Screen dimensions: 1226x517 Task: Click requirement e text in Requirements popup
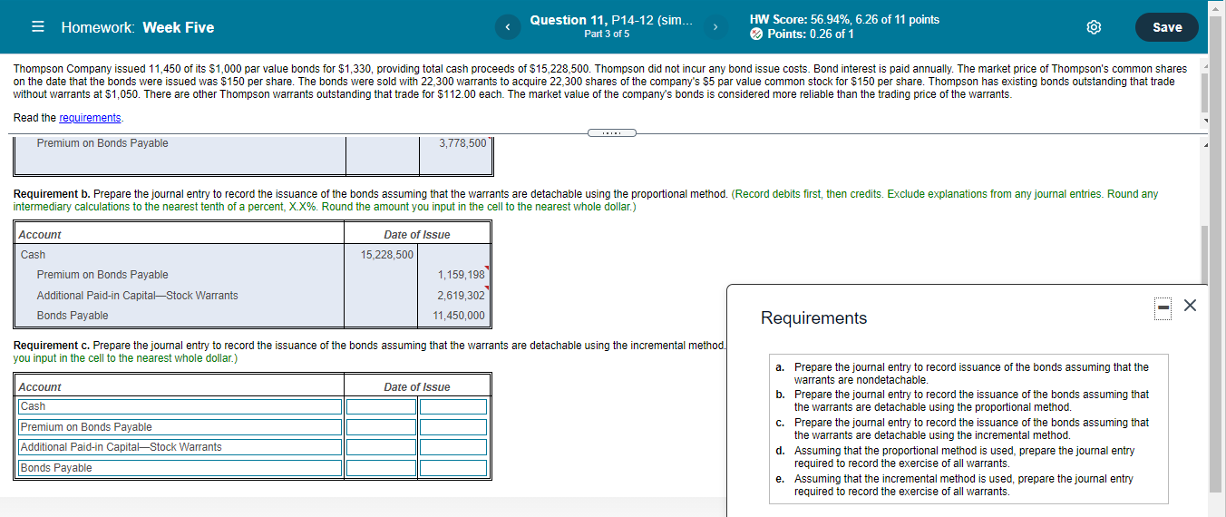pyautogui.click(x=964, y=484)
